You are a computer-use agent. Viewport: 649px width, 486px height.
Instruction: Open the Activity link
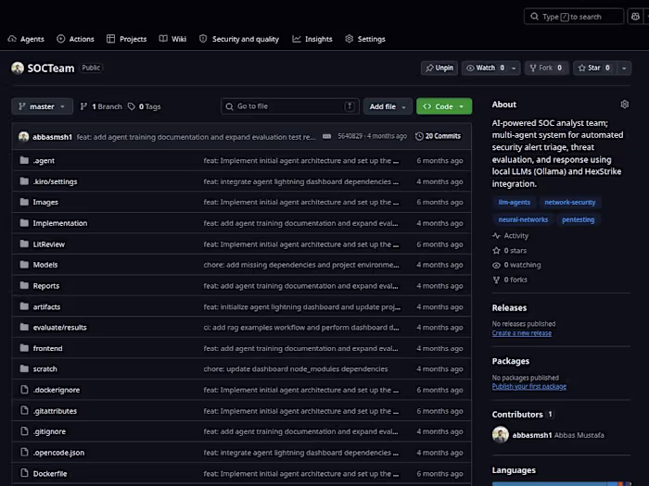pos(510,235)
